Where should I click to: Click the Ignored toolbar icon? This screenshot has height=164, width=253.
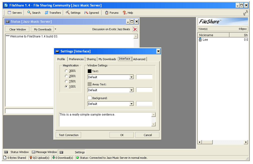(86, 13)
